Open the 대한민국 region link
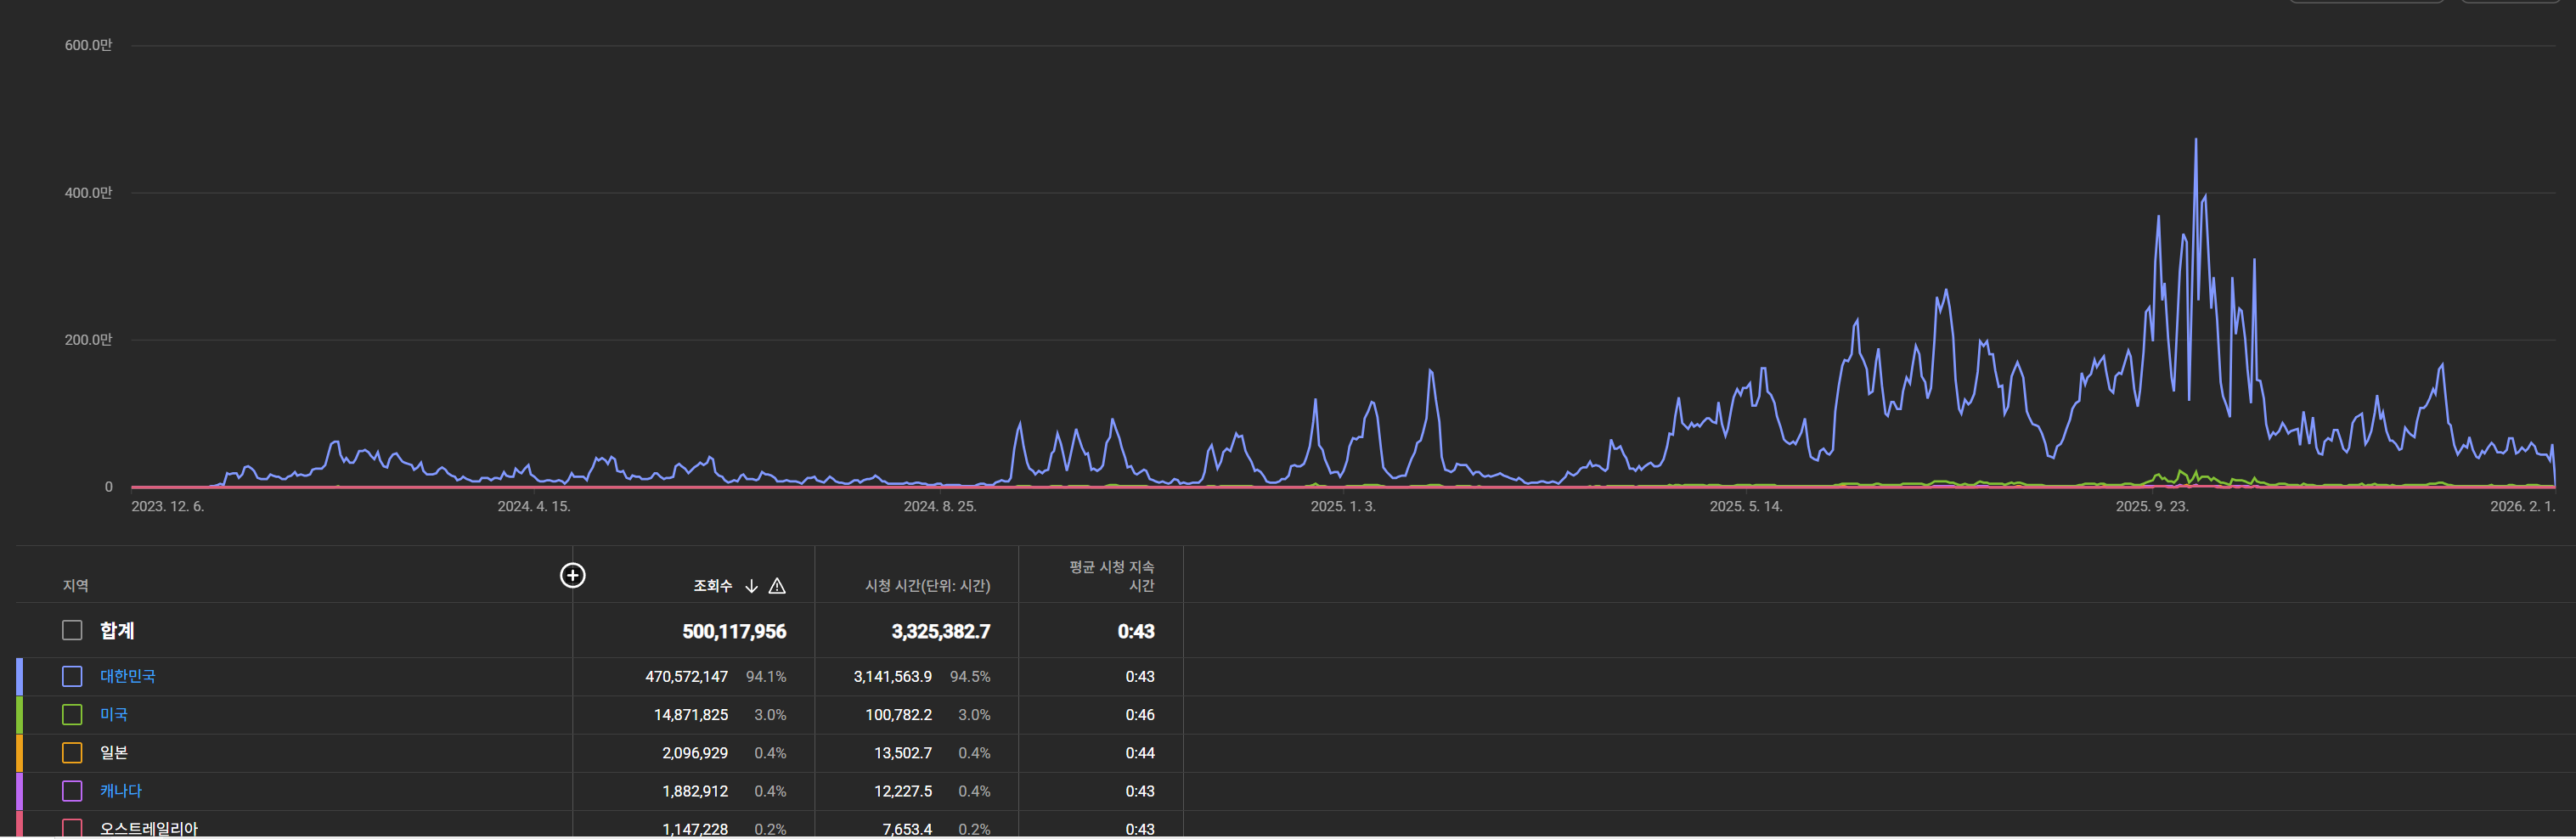 [x=127, y=676]
